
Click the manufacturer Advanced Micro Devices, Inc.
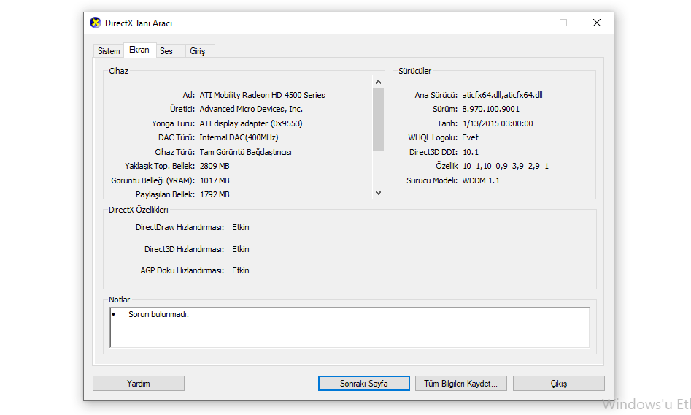point(251,109)
